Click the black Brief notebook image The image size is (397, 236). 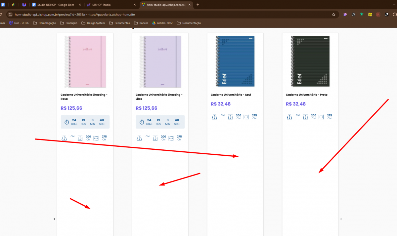point(306,61)
